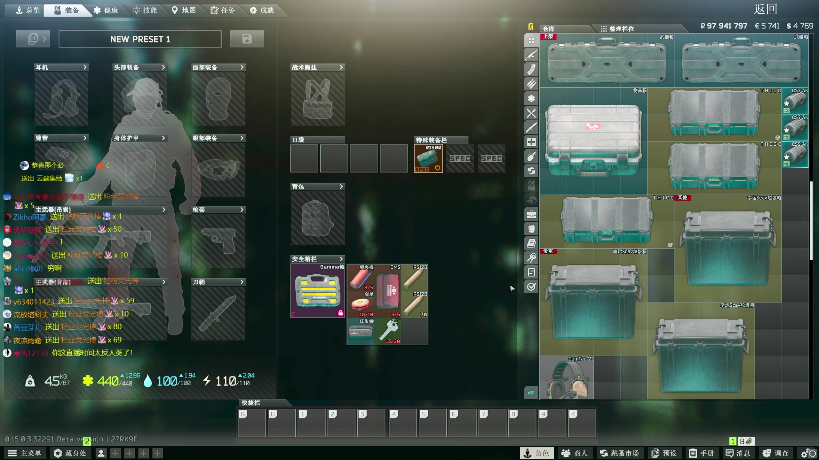The width and height of the screenshot is (819, 460).
Task: Open the 消息 messages
Action: click(x=738, y=453)
